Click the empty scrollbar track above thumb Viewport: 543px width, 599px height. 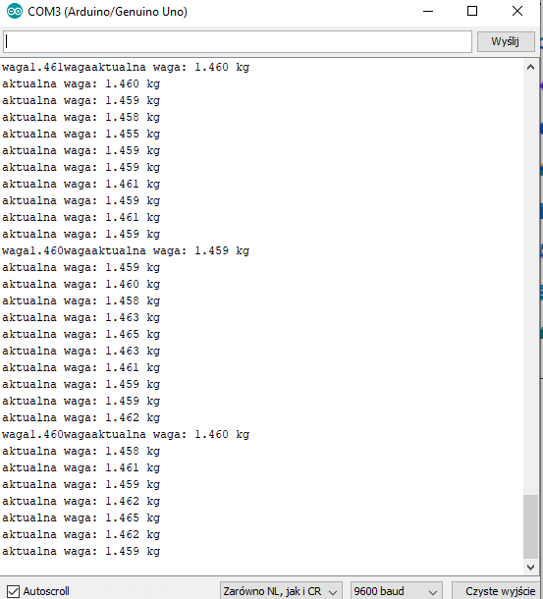530,285
